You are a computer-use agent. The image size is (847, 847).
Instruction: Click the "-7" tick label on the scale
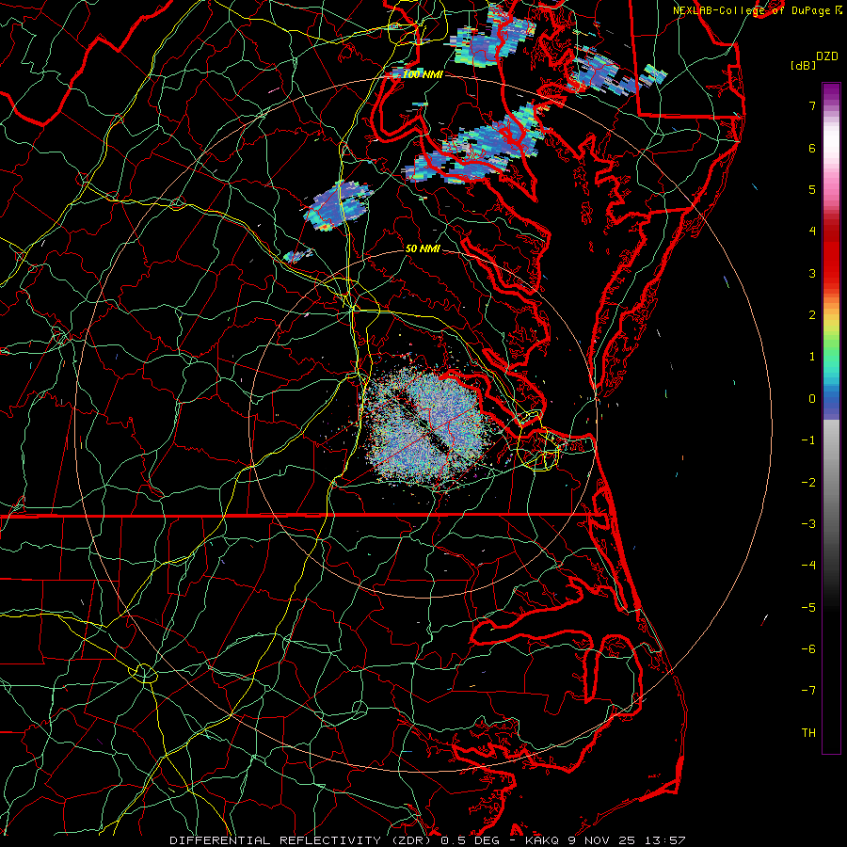pyautogui.click(x=808, y=691)
